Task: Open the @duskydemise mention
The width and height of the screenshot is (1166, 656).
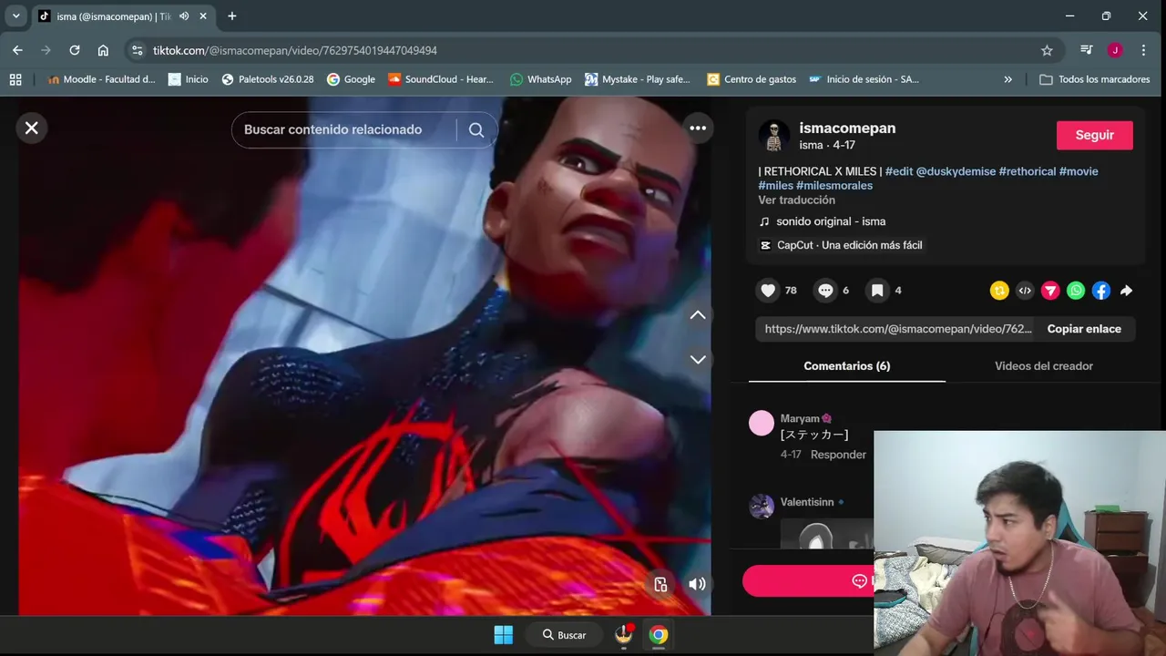Action: coord(956,171)
